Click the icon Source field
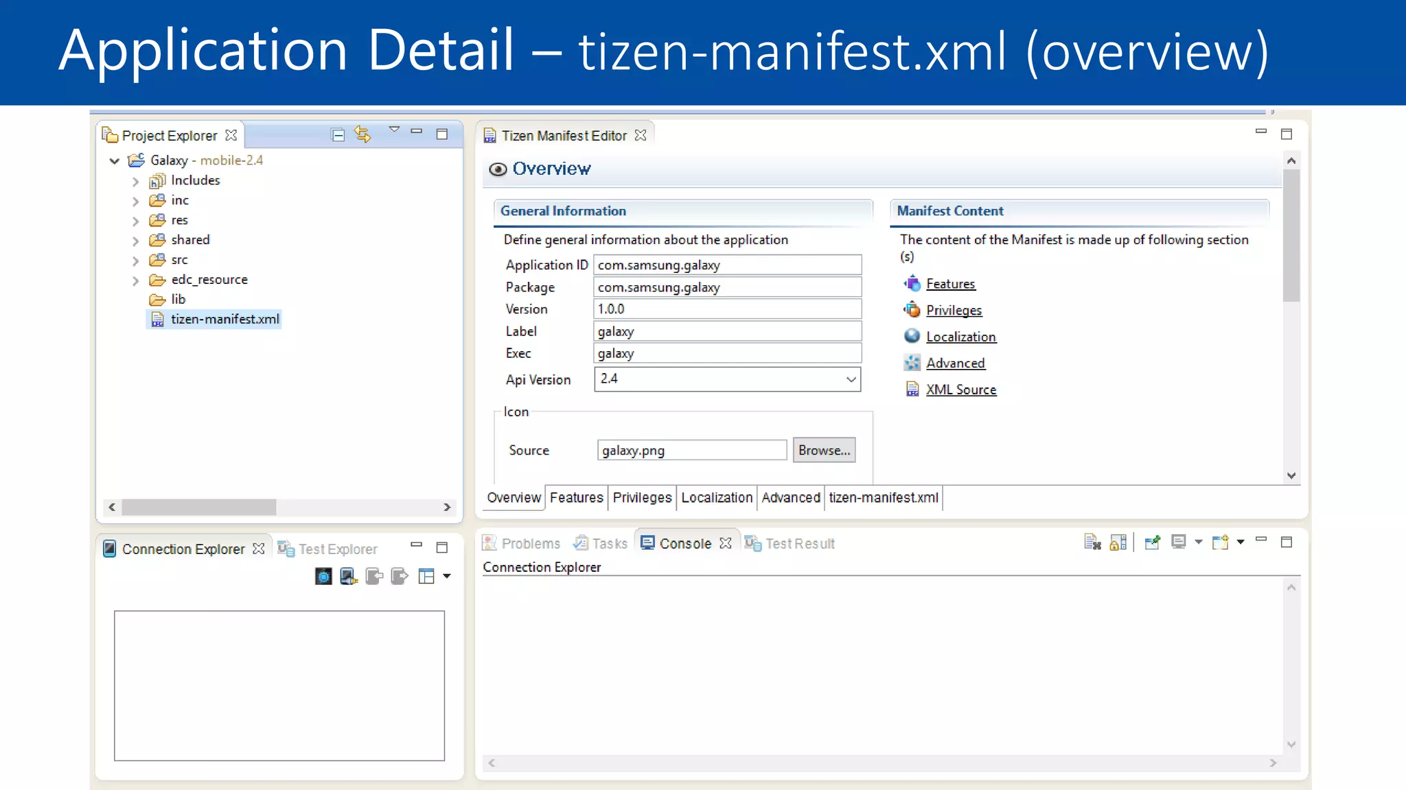1406x790 pixels. click(692, 451)
